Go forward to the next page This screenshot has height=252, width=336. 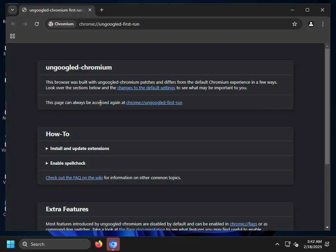25,24
